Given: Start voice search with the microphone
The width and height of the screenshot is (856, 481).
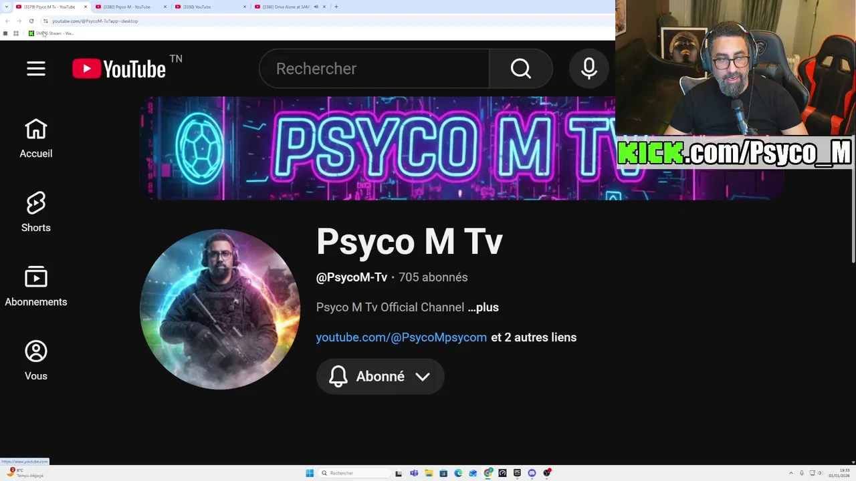Looking at the screenshot, I should (x=589, y=69).
